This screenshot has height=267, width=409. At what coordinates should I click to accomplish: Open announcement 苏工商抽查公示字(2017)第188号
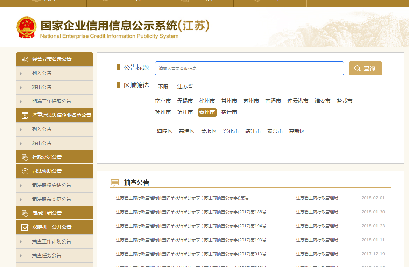(191, 212)
